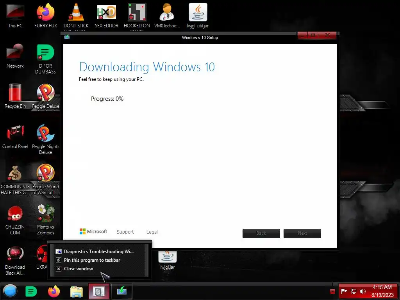Open the Support link in Setup
The image size is (400, 300).
click(x=125, y=232)
